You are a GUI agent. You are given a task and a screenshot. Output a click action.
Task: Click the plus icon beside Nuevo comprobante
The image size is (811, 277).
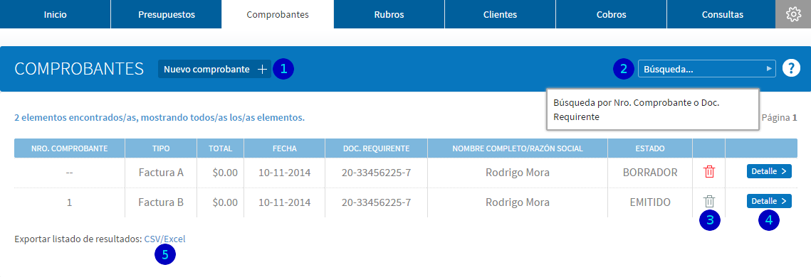pos(262,69)
